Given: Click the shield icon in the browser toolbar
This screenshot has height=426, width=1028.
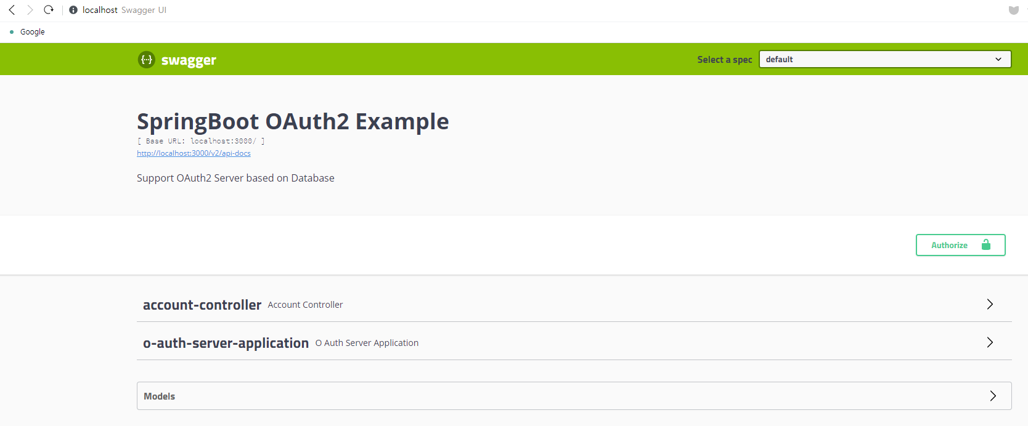Looking at the screenshot, I should tap(1014, 10).
